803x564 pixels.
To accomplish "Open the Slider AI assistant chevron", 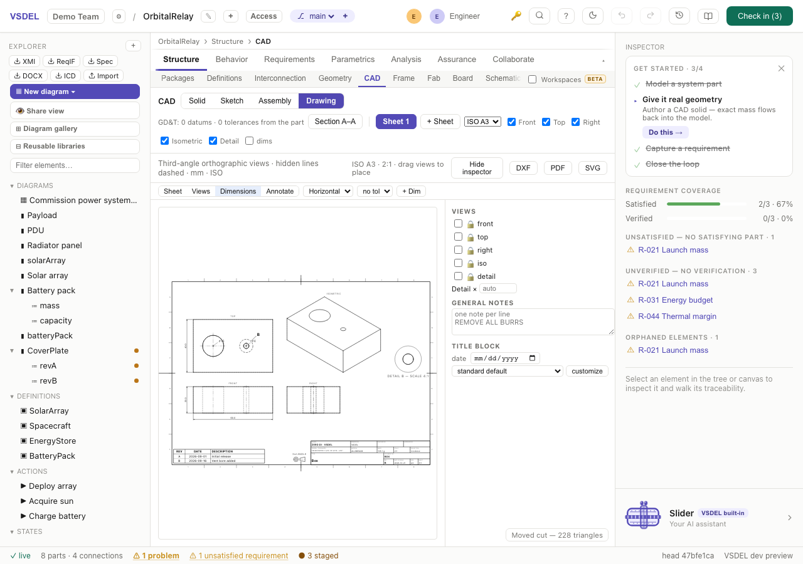I will (x=790, y=518).
